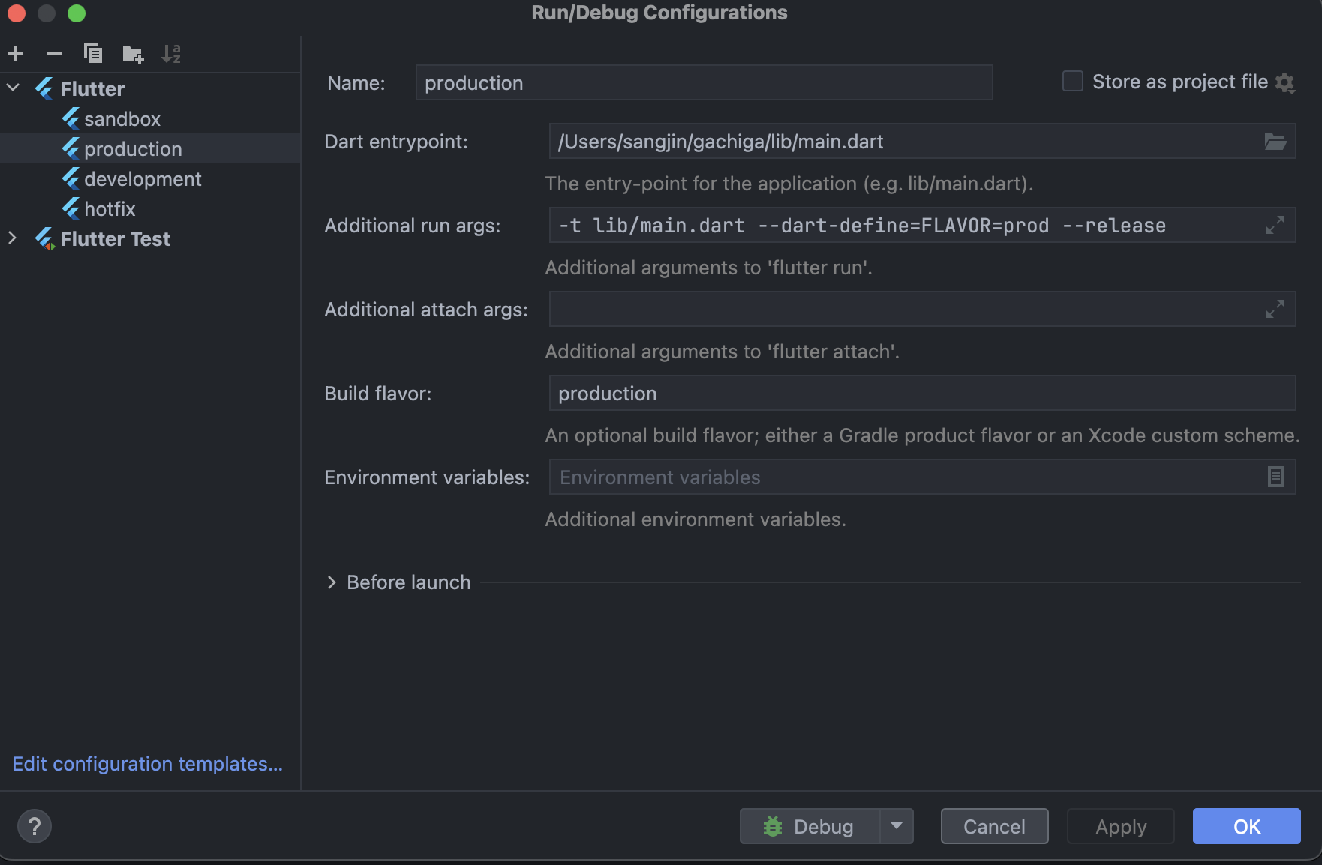This screenshot has width=1322, height=865.
Task: Expand the Additional run args field
Action: (x=1275, y=225)
